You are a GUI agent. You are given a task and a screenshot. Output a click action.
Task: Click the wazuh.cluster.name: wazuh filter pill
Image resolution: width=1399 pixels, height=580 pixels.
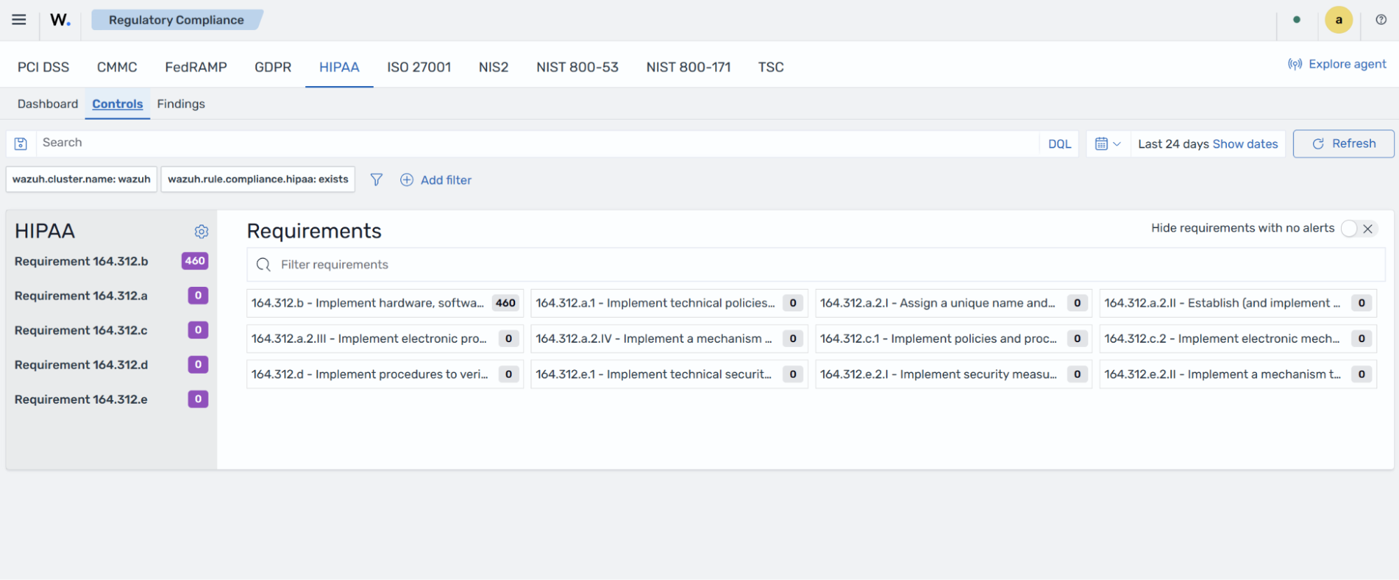pyautogui.click(x=81, y=179)
